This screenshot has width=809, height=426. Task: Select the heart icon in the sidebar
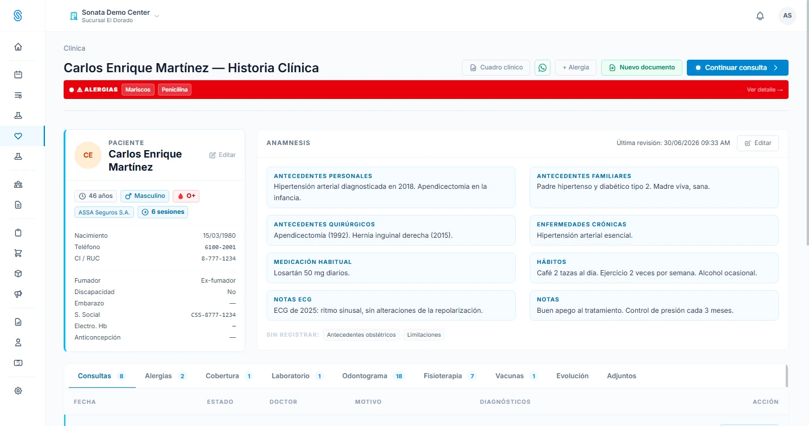(x=18, y=136)
